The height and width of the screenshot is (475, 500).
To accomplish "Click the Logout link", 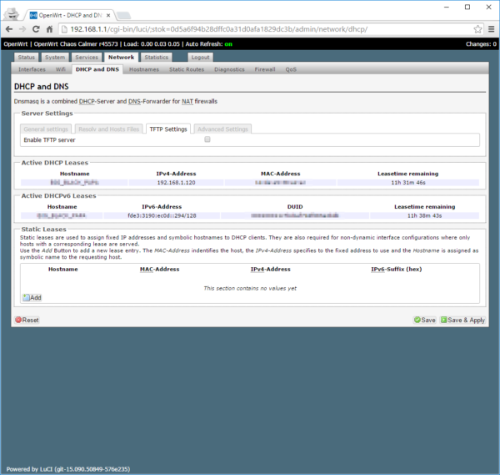I will point(200,58).
